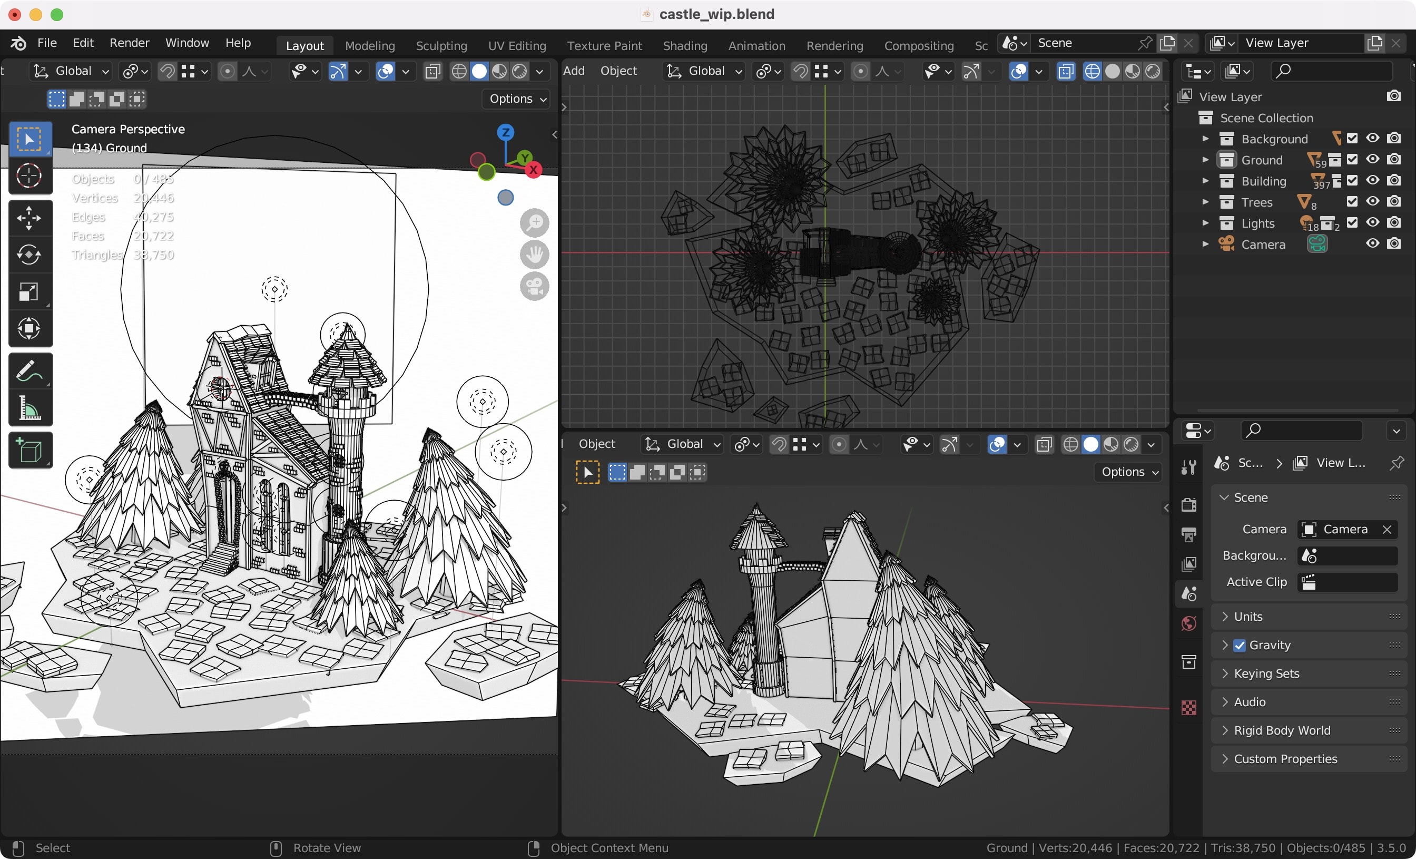Viewport: 1416px width, 859px height.
Task: Select the Annotate tool
Action: [x=30, y=371]
